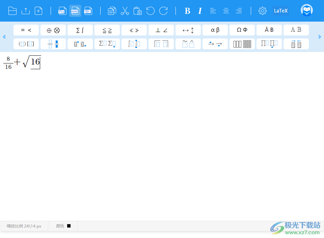Open vector over-arrow templates
This screenshot has width=324, height=238.
(296, 44)
